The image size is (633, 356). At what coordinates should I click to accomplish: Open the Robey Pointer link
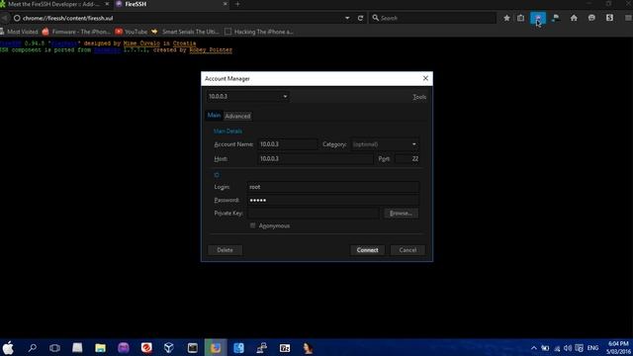(211, 50)
